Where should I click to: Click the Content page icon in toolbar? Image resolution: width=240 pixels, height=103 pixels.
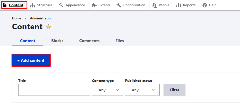5,5
